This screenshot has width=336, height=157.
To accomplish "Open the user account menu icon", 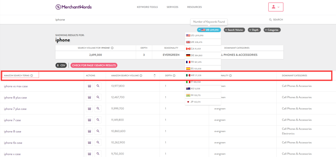I will click(x=275, y=7).
